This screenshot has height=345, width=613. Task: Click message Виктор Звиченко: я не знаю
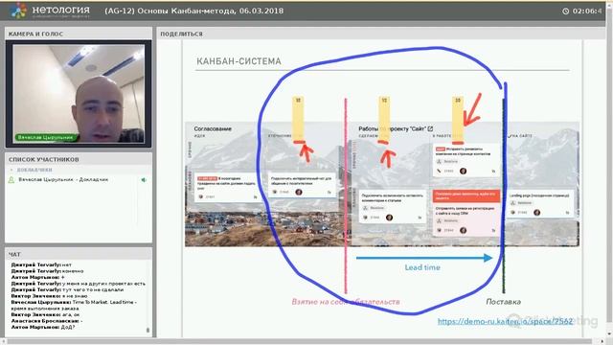click(49, 296)
